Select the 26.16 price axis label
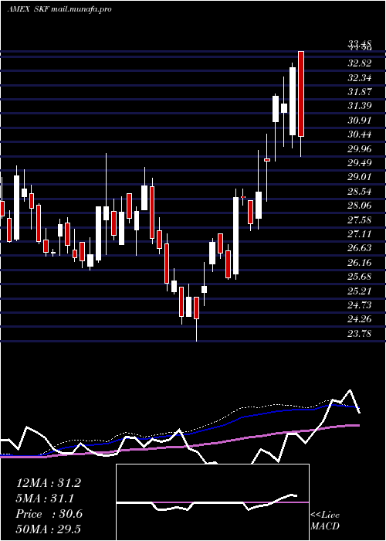Viewport: 386px width, 541px height. click(360, 262)
